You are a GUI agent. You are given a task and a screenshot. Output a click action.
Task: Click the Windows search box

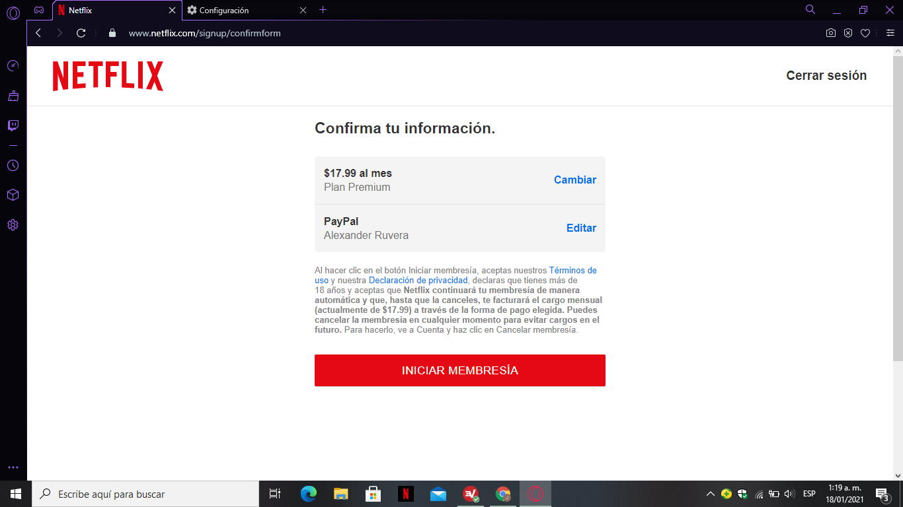click(145, 494)
